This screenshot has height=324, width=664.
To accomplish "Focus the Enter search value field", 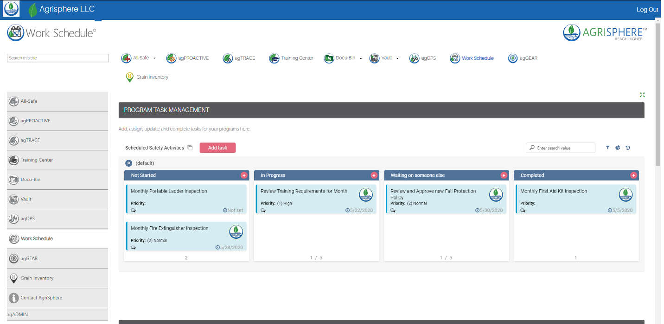I will (x=561, y=148).
